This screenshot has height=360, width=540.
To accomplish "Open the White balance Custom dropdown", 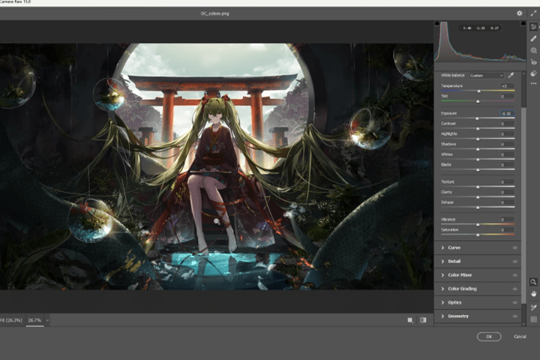I will 486,76.
